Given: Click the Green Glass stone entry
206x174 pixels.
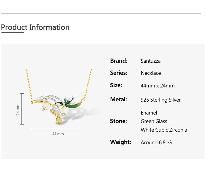Looking at the screenshot, I should pos(154,121).
